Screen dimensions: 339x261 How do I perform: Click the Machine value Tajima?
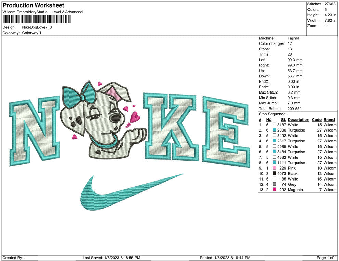[x=293, y=38]
